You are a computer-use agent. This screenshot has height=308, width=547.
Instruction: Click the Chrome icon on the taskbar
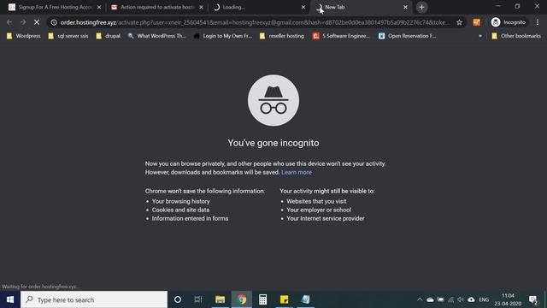(241, 299)
